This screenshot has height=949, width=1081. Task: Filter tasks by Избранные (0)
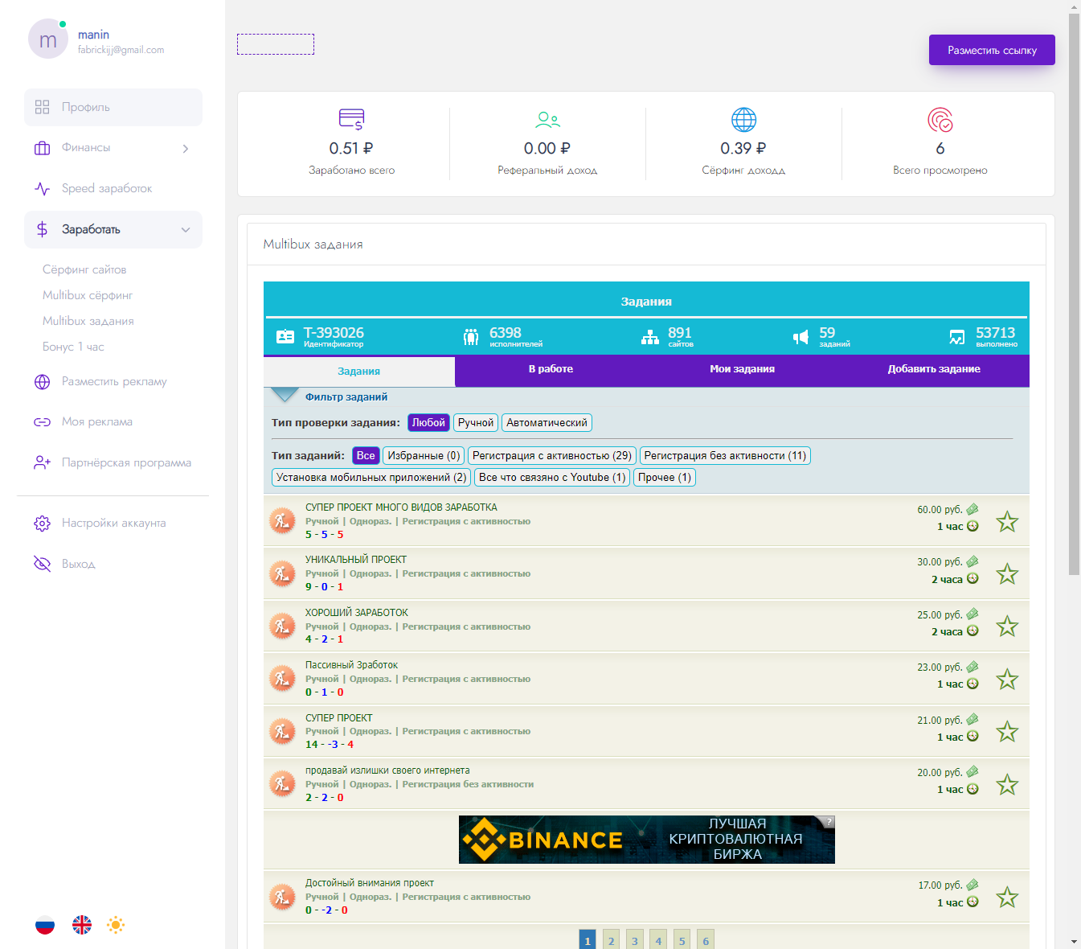424,456
